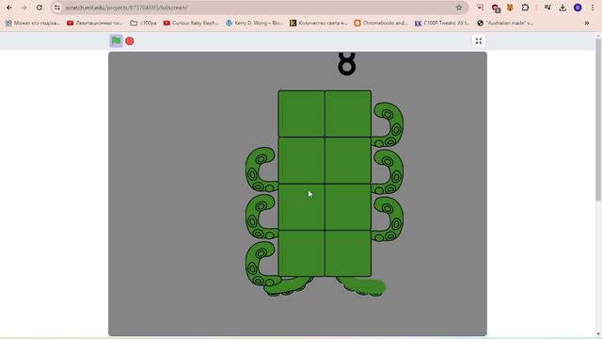The height and width of the screenshot is (339, 602).
Task: Open the c100pa bookmarks folder
Action: point(143,23)
